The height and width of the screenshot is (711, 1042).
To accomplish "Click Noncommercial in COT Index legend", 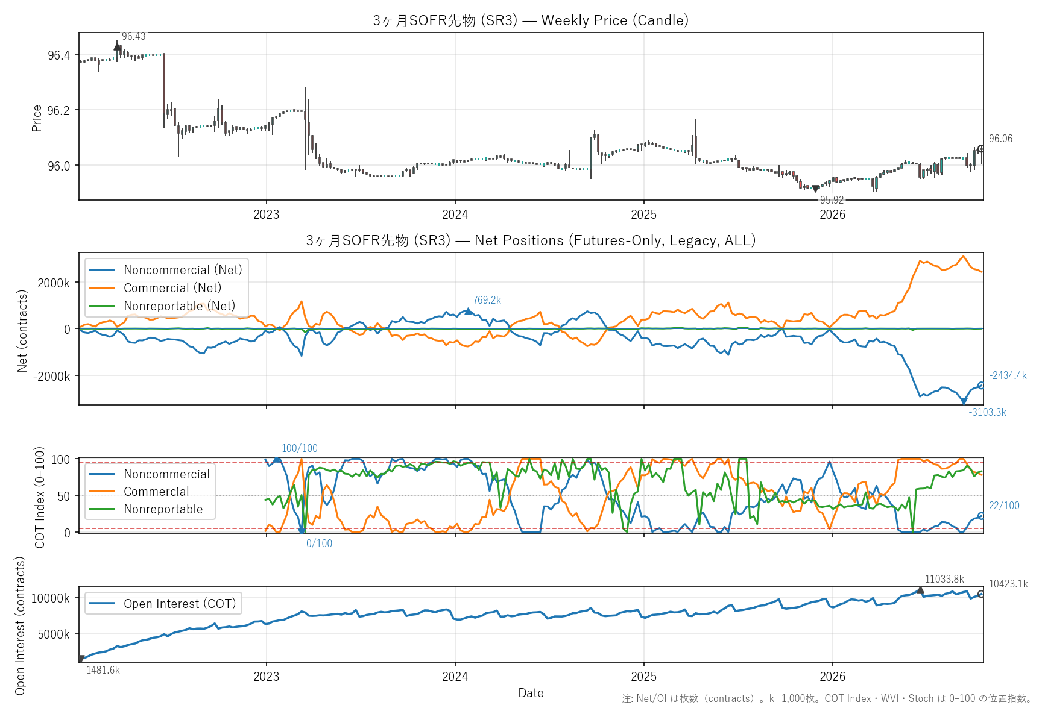I will (x=150, y=474).
